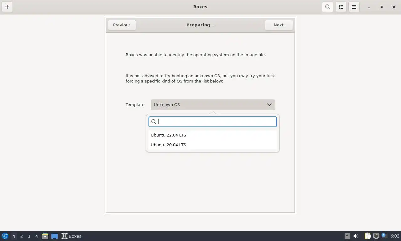The height and width of the screenshot is (241, 401).
Task: Open the update notification tray icon
Action: pos(384,236)
